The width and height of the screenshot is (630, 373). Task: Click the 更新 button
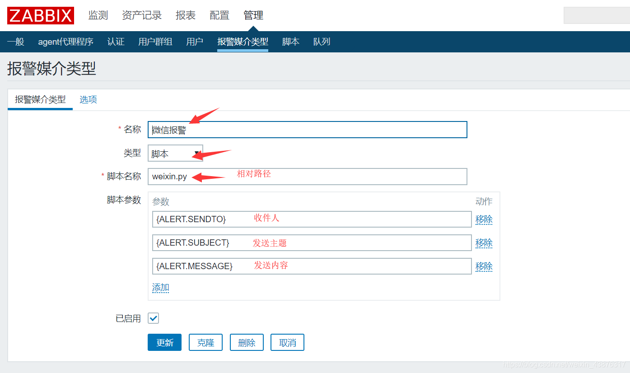pos(165,343)
